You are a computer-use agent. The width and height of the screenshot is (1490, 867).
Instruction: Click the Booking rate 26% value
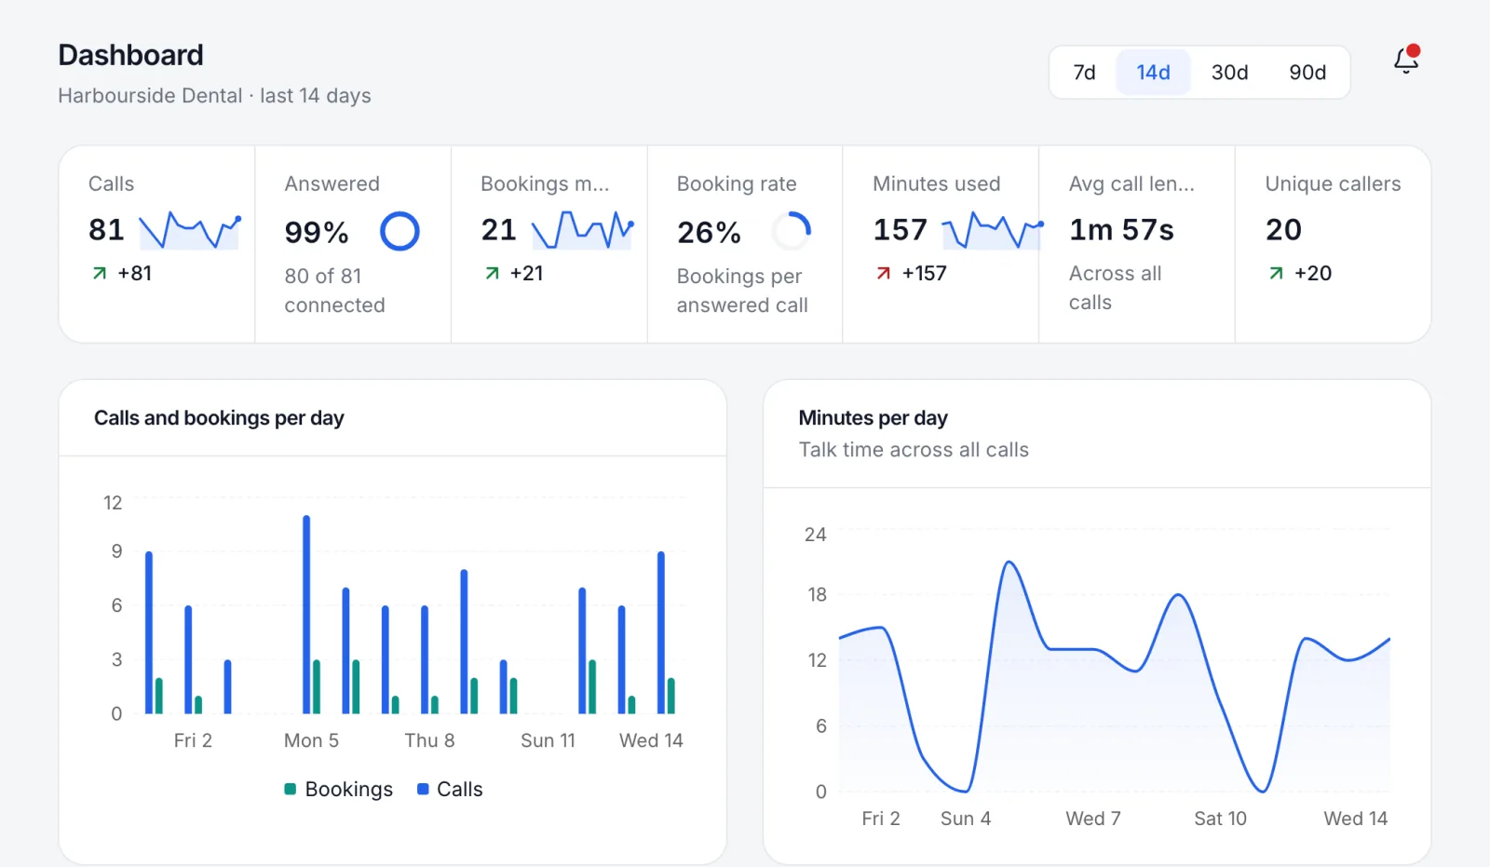(709, 232)
